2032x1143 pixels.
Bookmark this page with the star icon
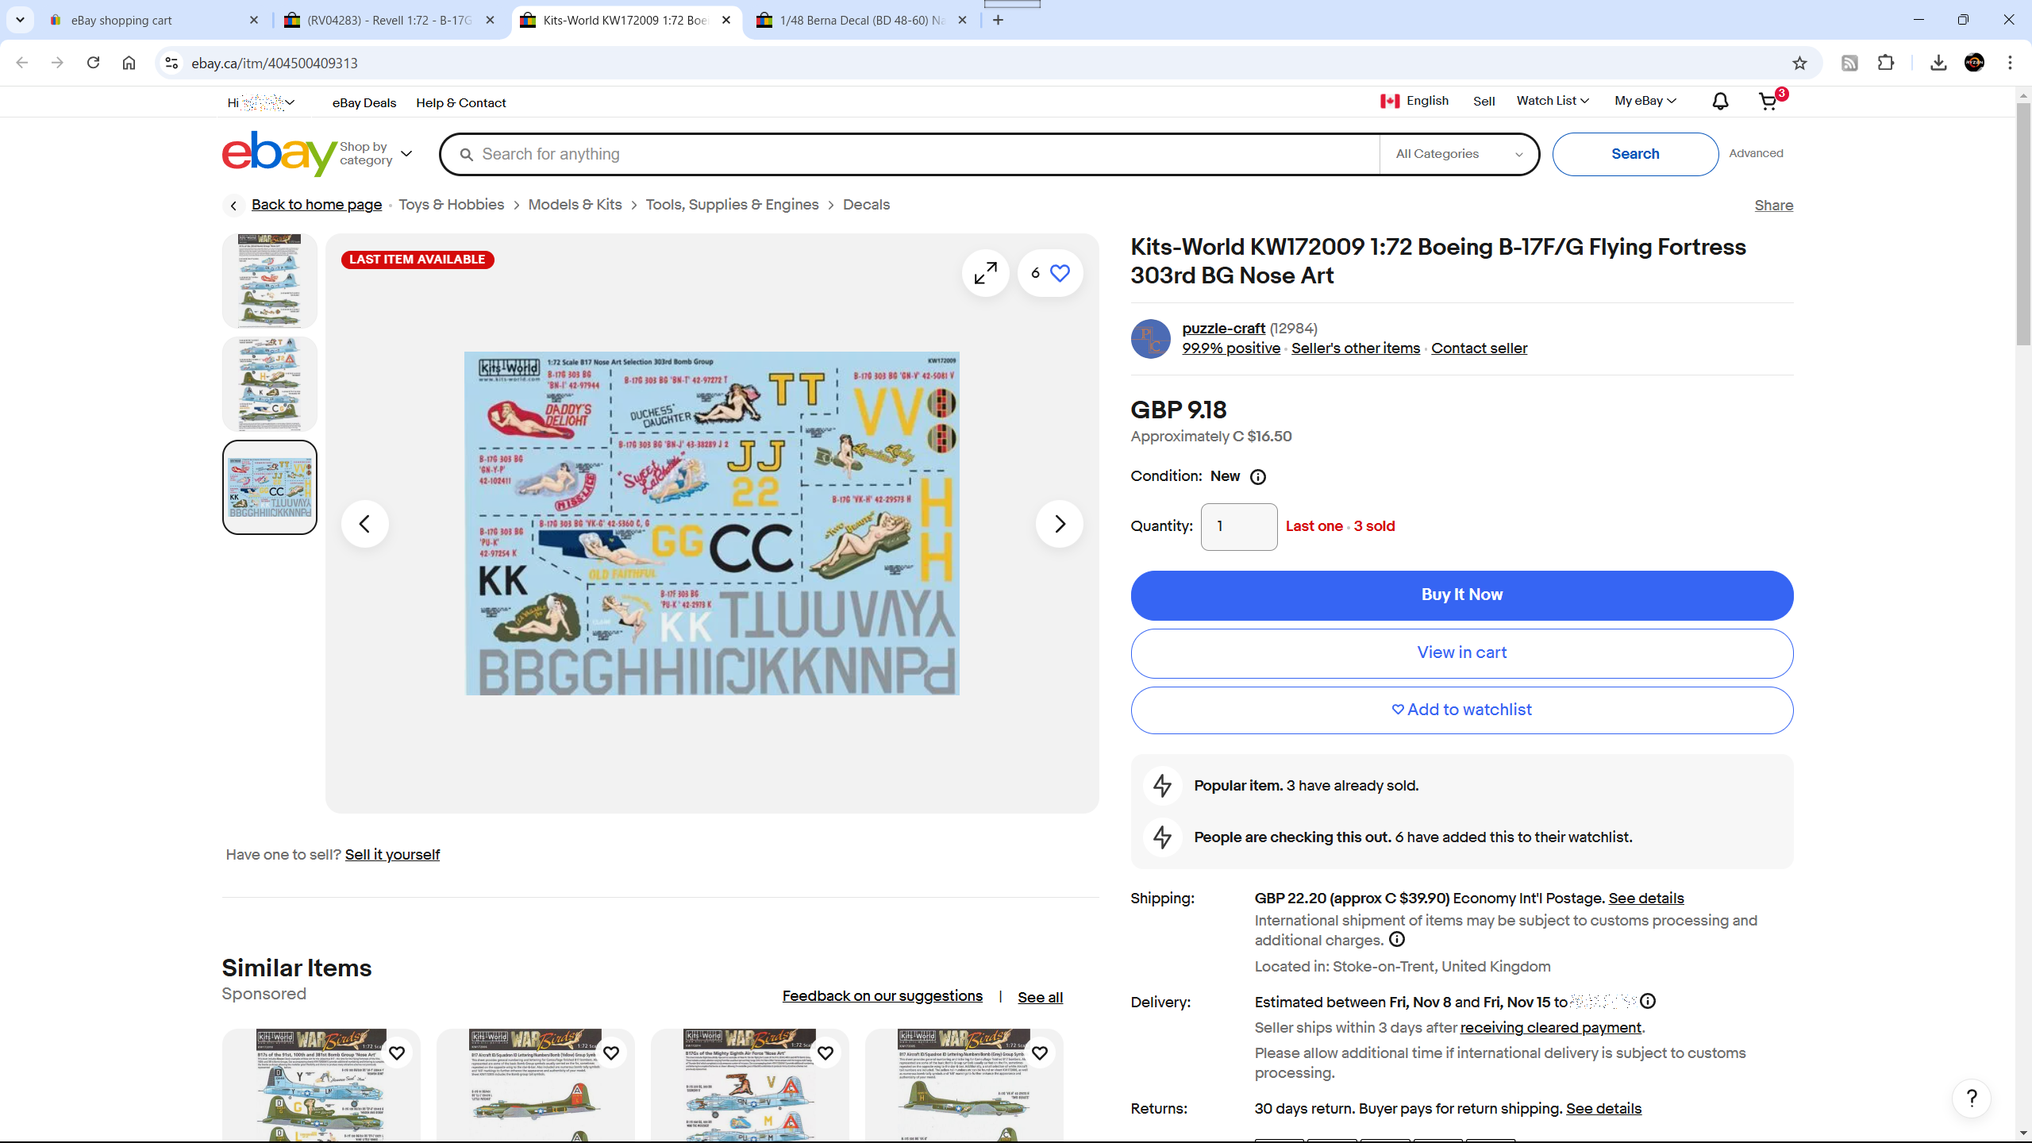click(x=1799, y=63)
